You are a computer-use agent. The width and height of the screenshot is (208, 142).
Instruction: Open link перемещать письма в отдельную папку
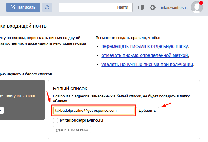(144, 46)
